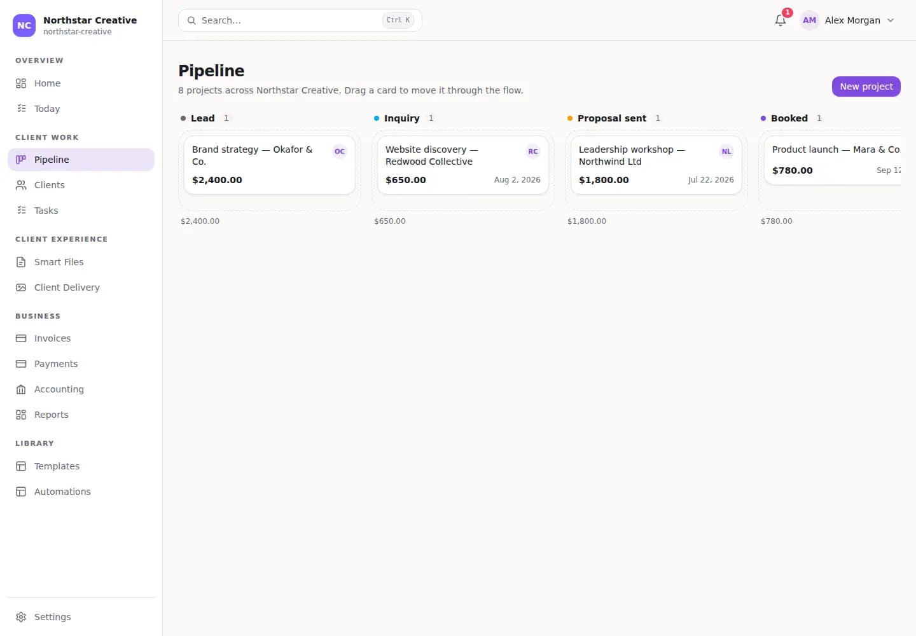
Task: Click the Templates layout icon
Action: tap(21, 466)
